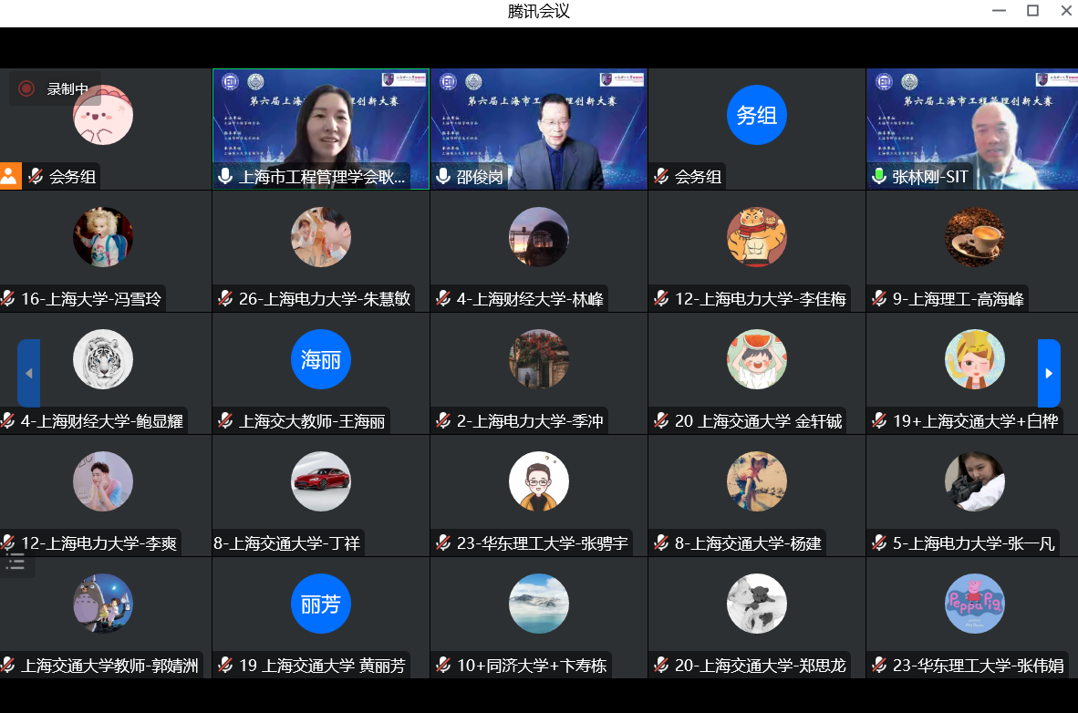Click muted mic icon of 23-华东理工大学-张伟娟
The image size is (1078, 713).
[880, 665]
